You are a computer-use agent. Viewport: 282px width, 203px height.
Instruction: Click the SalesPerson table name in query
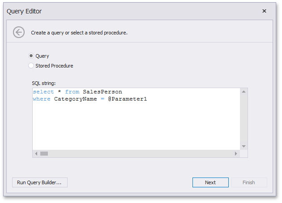[103, 92]
